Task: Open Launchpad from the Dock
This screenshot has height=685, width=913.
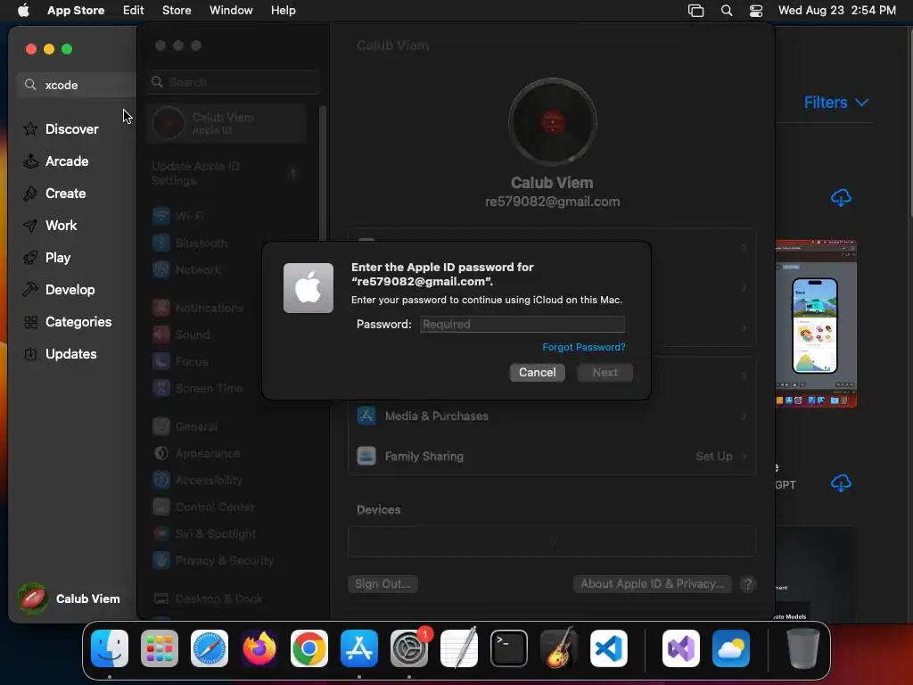Action: coord(160,648)
